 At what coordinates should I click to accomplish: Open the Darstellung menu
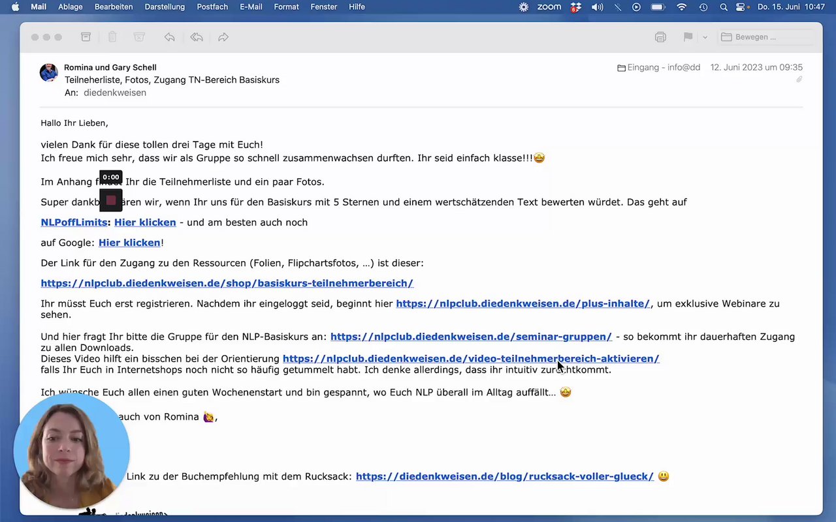[165, 7]
